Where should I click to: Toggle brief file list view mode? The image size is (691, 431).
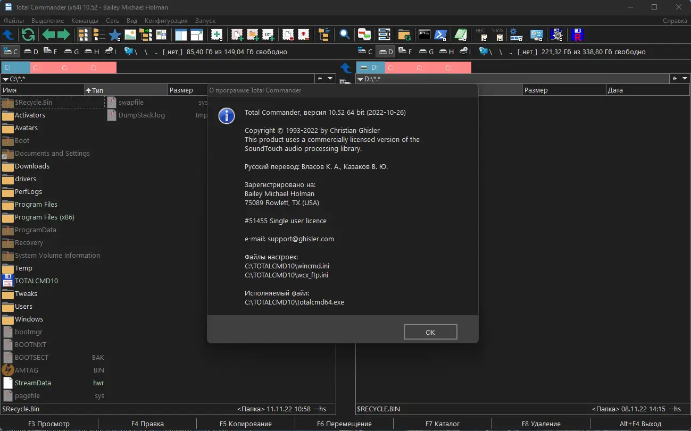(84, 34)
